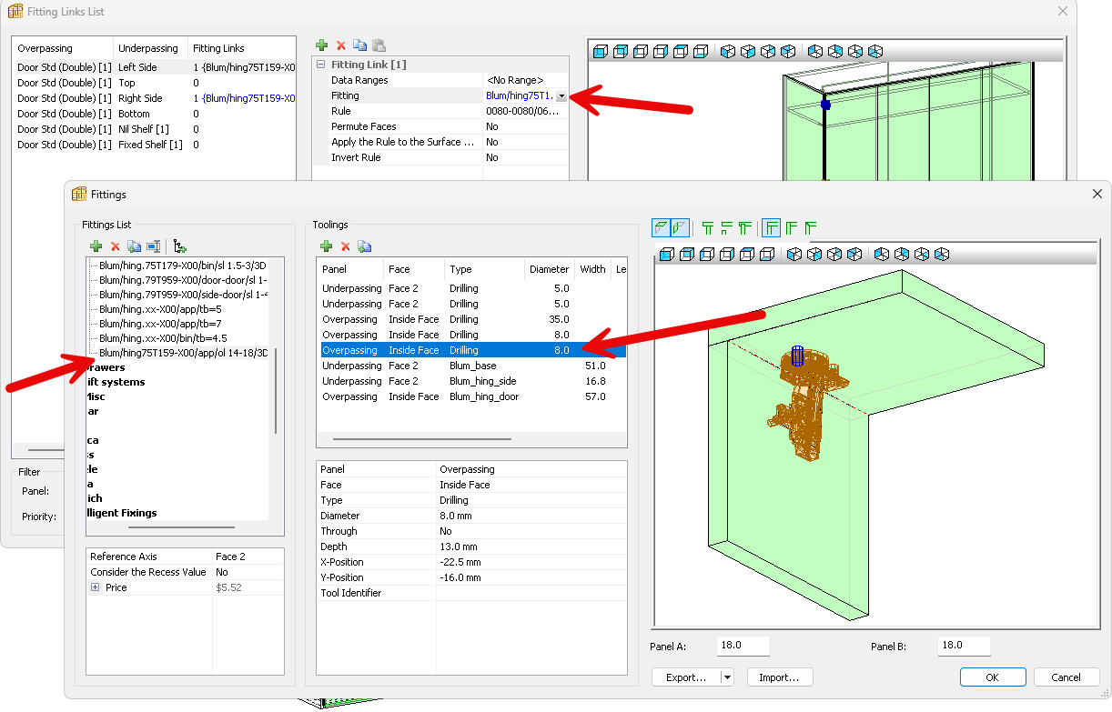Viewport: 1112px width, 712px height.
Task: Open the Export button dropdown arrow
Action: pyautogui.click(x=727, y=677)
